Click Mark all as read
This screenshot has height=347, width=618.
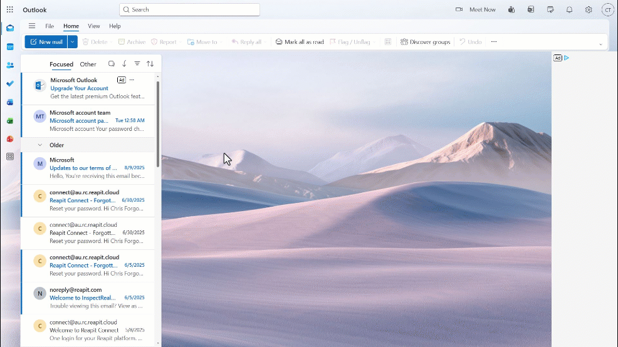(300, 42)
